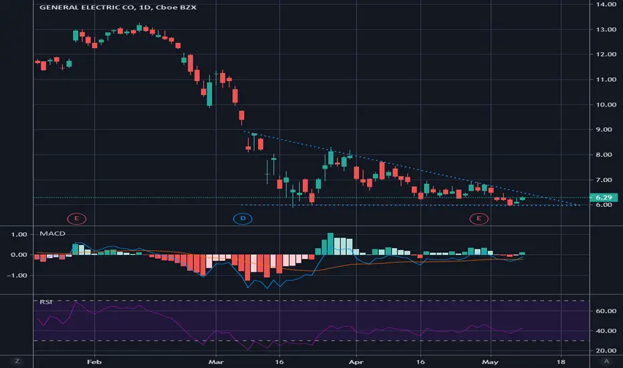Click the Feb date label on time axis

pos(94,361)
